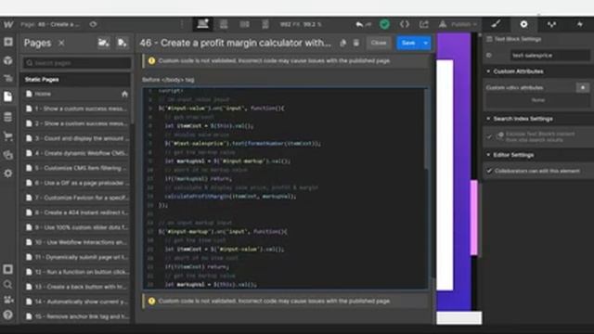The image size is (594, 334).
Task: Select the Tablet breakpoint view
Action: coord(224,24)
